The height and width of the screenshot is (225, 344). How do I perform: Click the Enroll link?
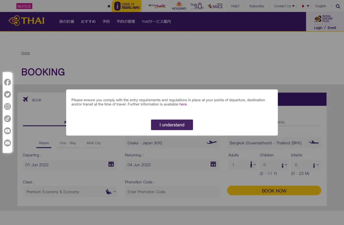(x=332, y=28)
